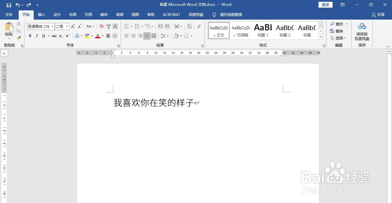Toggle underline formatting

pyautogui.click(x=43, y=36)
